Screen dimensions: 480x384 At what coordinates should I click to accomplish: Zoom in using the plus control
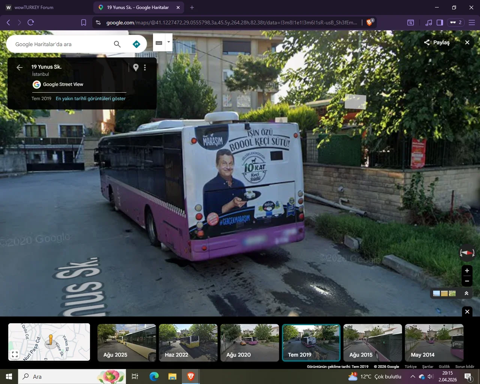pos(467,270)
